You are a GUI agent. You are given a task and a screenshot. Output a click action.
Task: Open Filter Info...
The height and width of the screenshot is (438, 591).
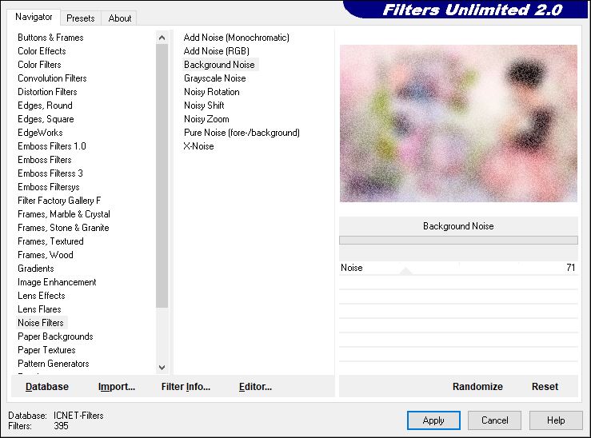point(186,387)
